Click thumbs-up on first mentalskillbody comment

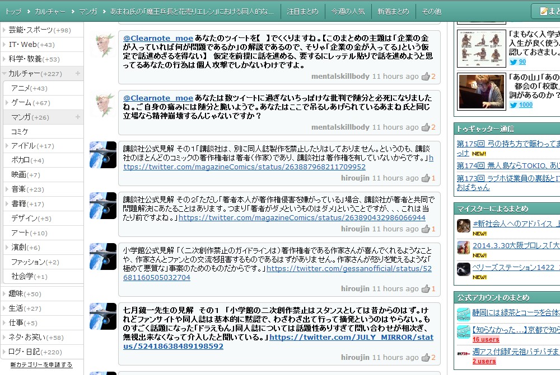[426, 76]
